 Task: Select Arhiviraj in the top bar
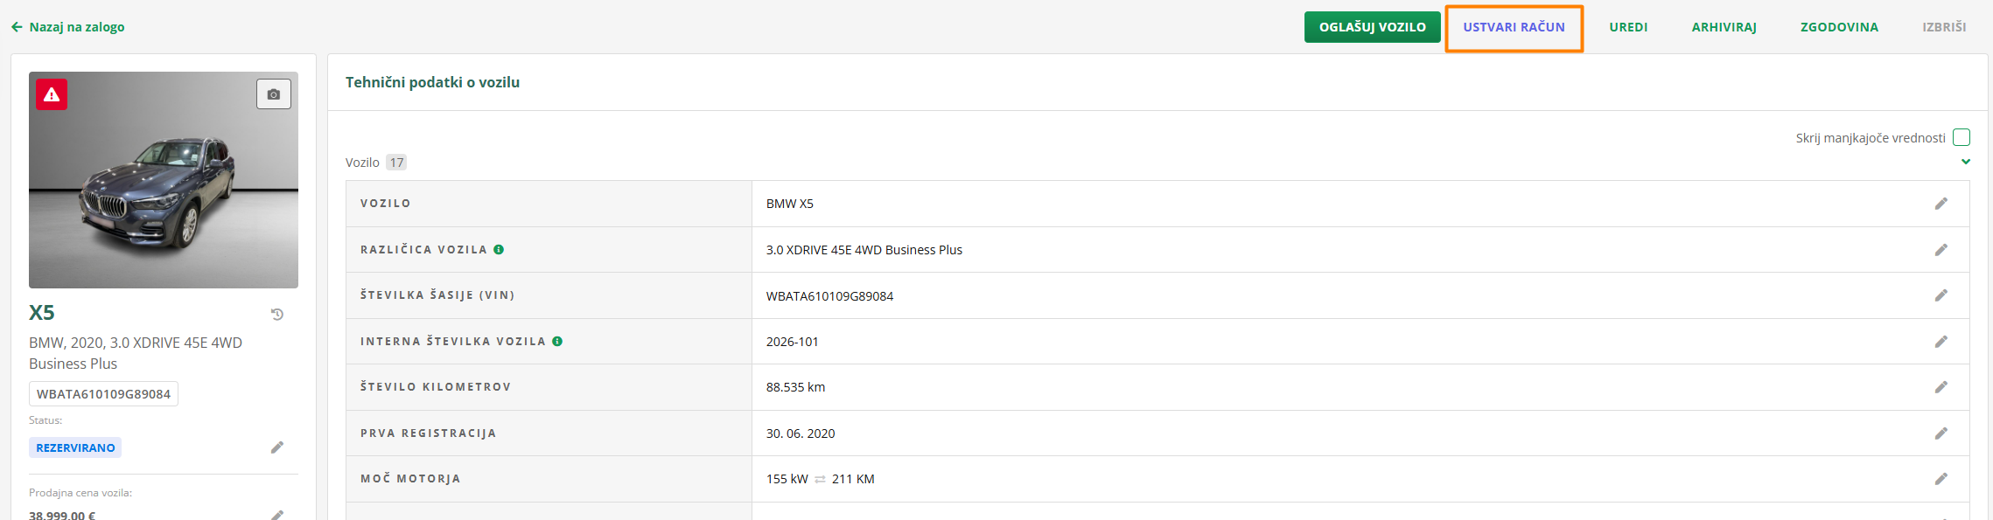point(1724,27)
